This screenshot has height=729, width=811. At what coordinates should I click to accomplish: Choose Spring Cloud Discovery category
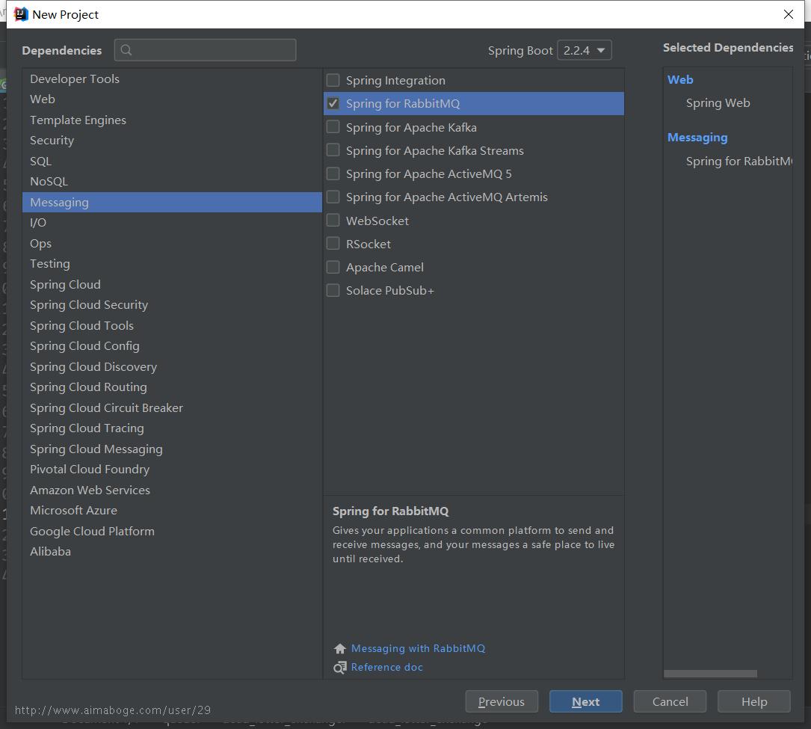(172, 367)
